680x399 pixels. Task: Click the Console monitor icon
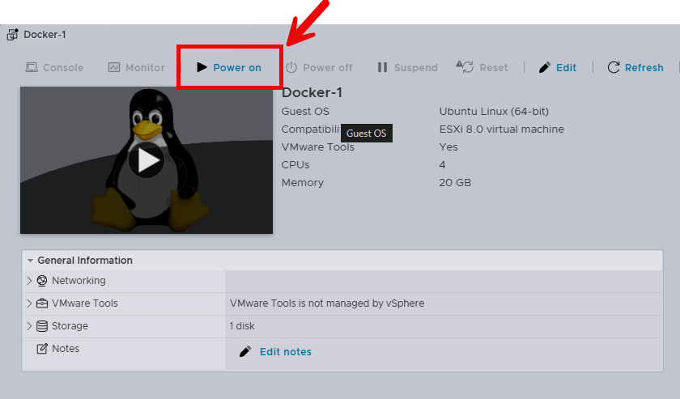(x=32, y=67)
